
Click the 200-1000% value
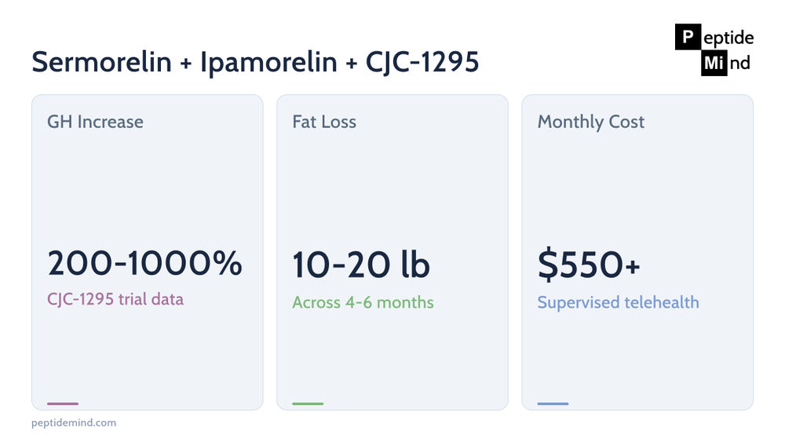pos(144,263)
